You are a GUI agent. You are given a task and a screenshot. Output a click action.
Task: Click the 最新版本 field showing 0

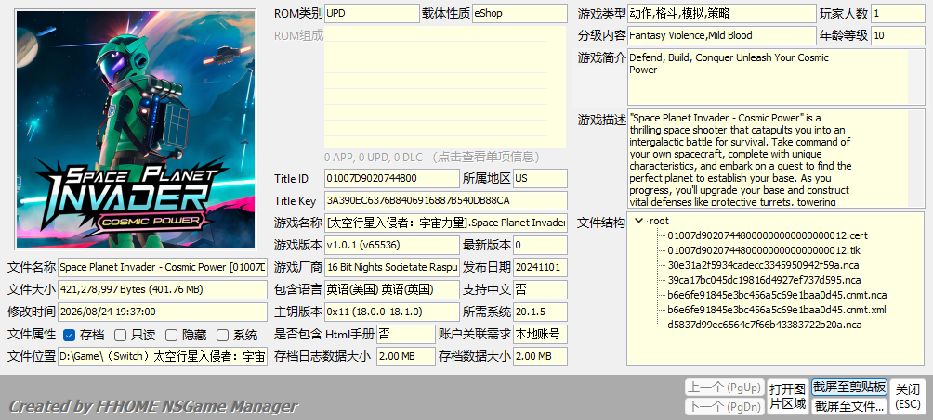[540, 245]
